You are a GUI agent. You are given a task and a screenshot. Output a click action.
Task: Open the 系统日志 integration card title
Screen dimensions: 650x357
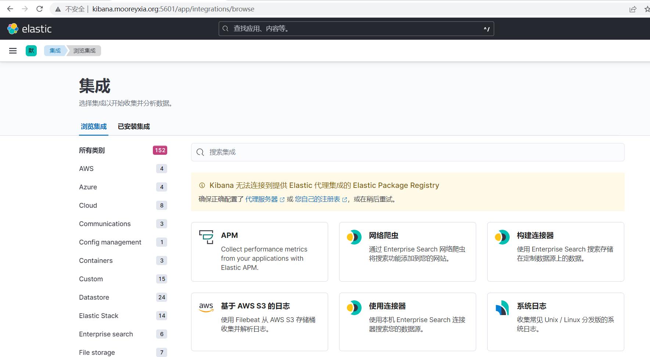pos(532,306)
